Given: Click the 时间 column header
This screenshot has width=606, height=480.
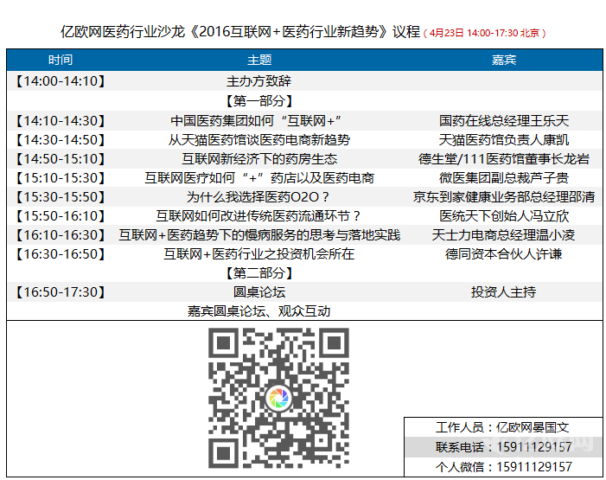Looking at the screenshot, I should tap(61, 60).
